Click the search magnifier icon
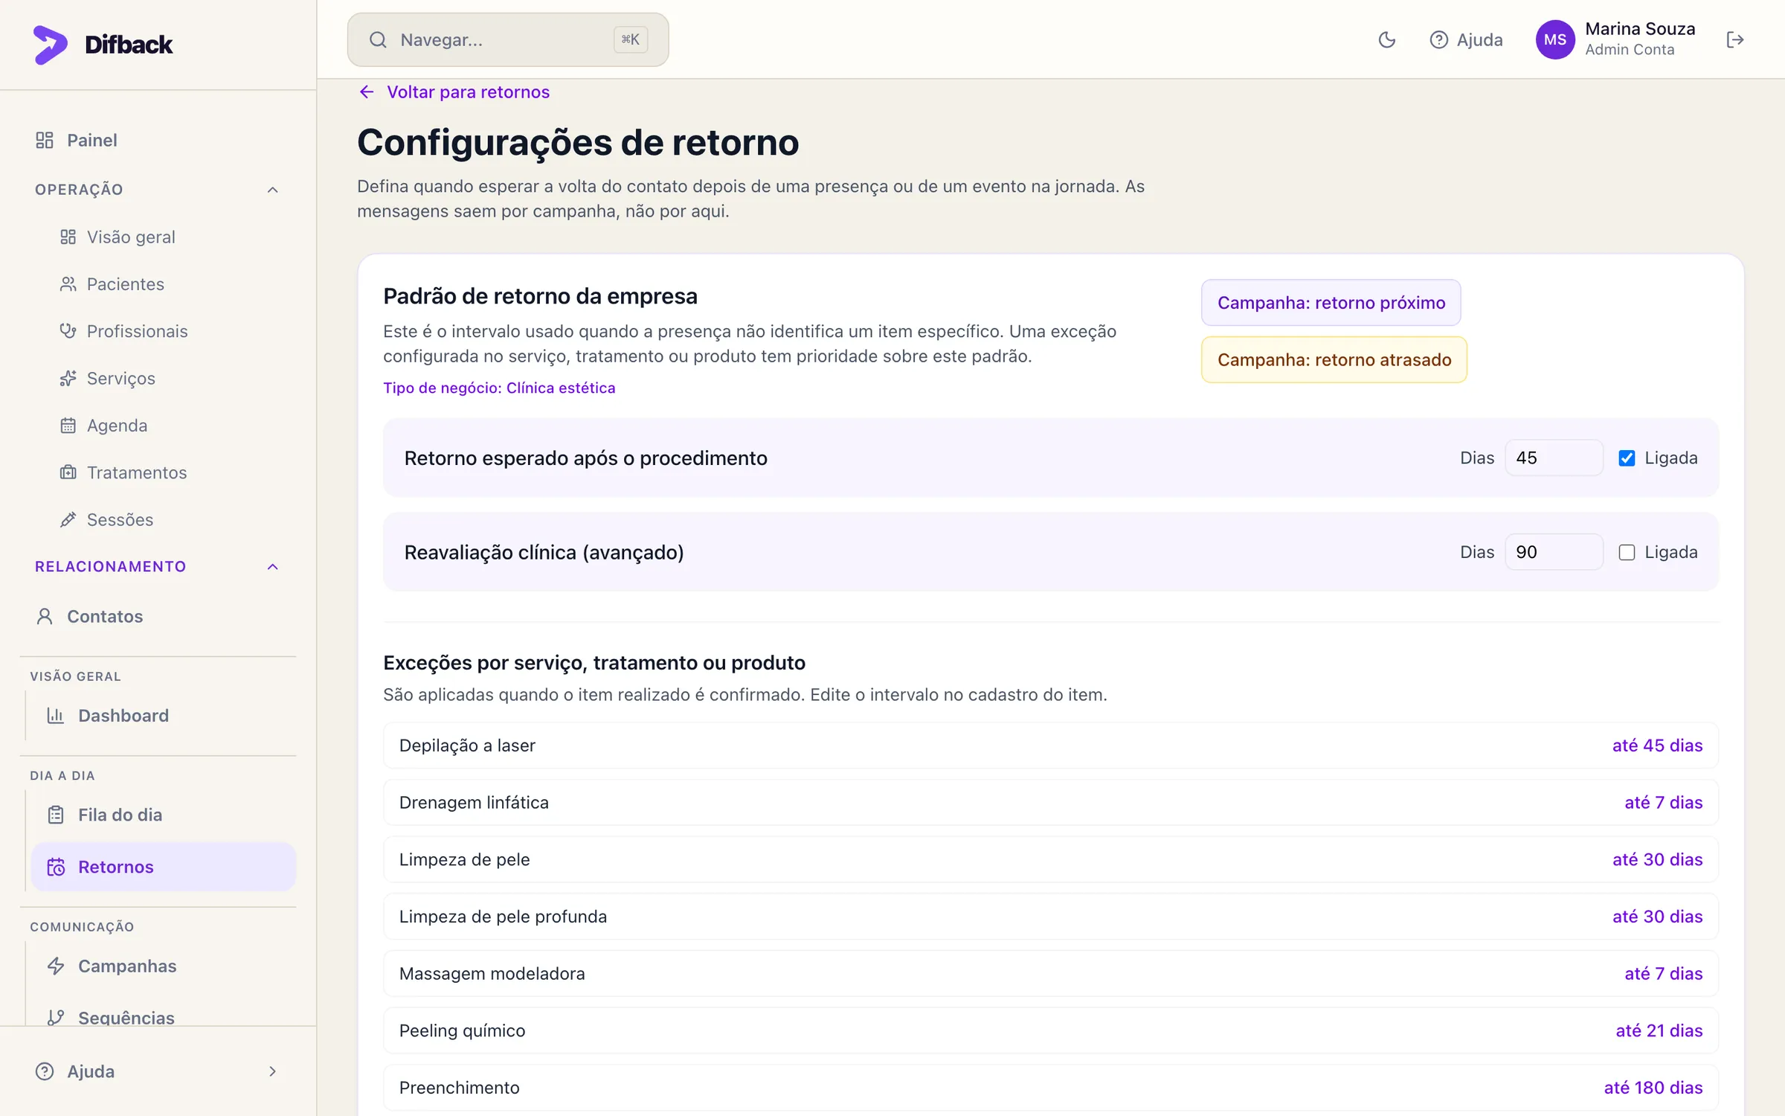The width and height of the screenshot is (1785, 1116). (x=378, y=39)
